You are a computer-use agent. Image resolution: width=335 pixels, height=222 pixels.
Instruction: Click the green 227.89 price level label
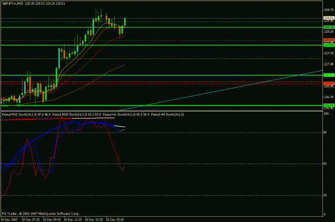pos(329,45)
